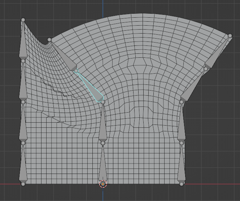The height and width of the screenshot is (201, 240).
Task: Select the bottom bone of the right chain
Action: [x=182, y=167]
